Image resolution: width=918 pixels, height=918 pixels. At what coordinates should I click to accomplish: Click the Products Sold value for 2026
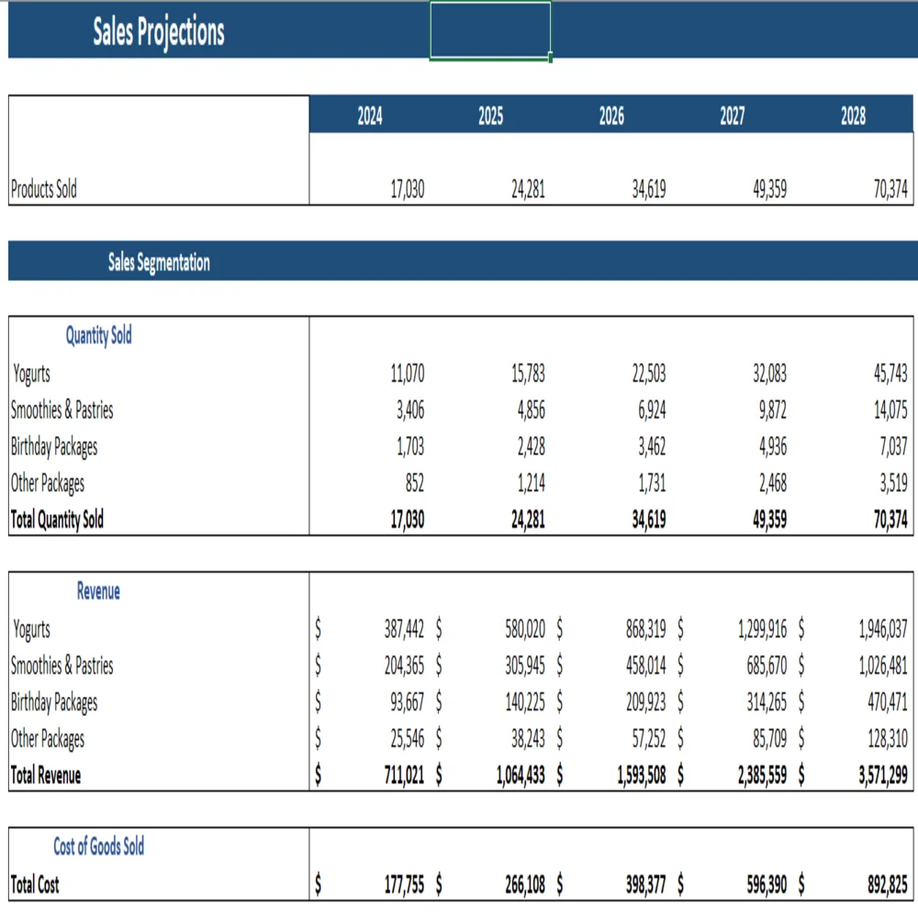tap(649, 190)
